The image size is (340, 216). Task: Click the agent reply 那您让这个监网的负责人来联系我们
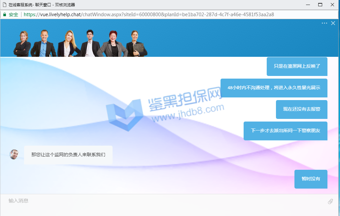pos(68,155)
